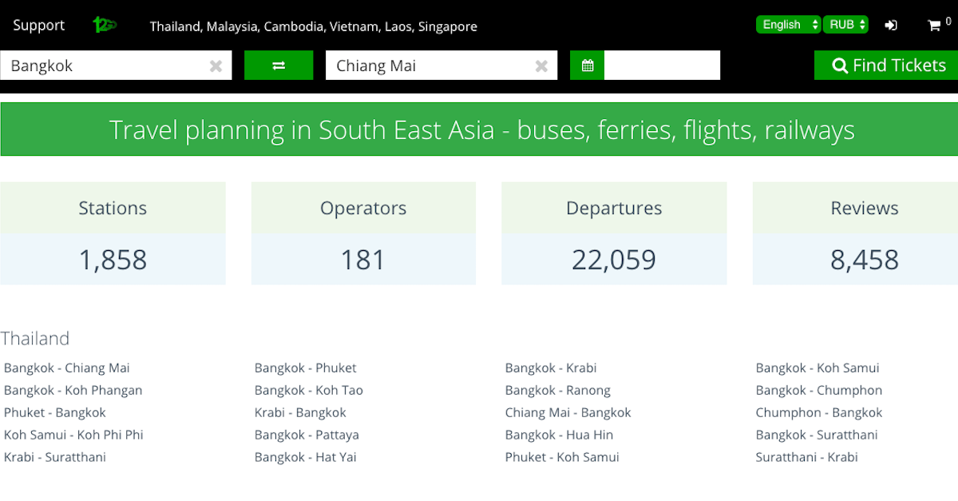Viewport: 958px width, 501px height.
Task: Open the Bangkok - Hat Yai route
Action: (306, 457)
